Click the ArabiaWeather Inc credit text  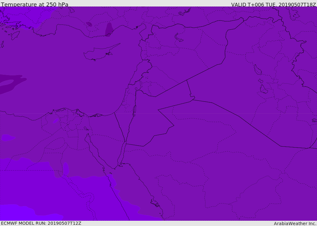tap(295, 224)
